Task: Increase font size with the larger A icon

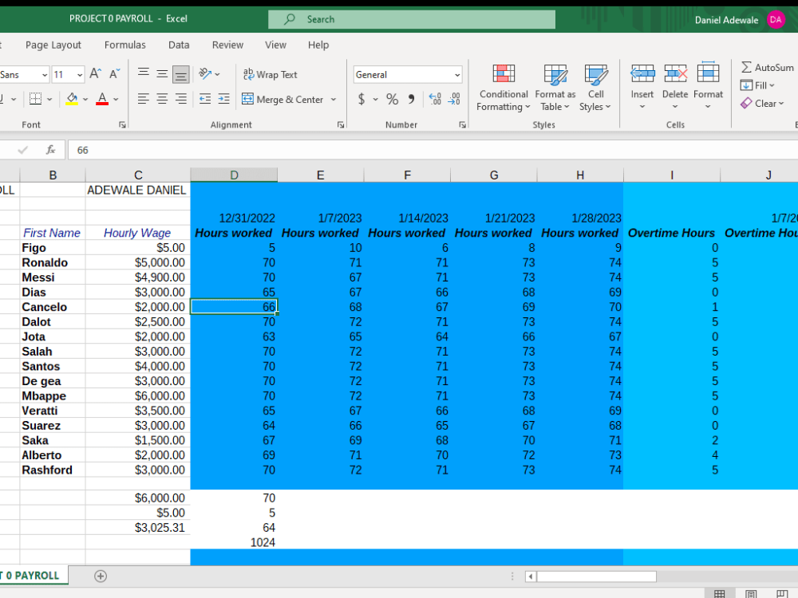Action: point(95,74)
